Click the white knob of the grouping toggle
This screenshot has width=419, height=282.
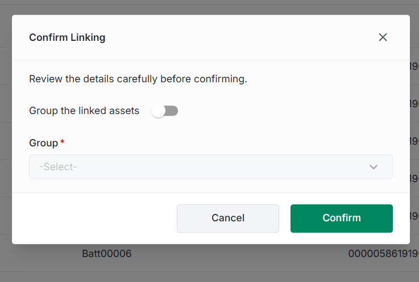point(158,111)
